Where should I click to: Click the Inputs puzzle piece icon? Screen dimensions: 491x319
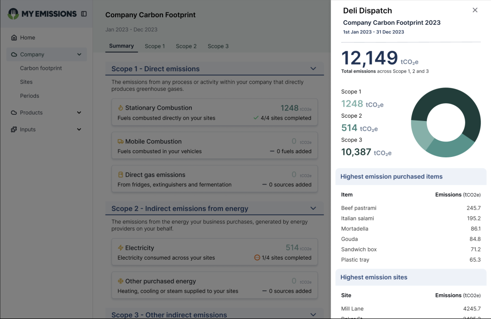tap(14, 130)
